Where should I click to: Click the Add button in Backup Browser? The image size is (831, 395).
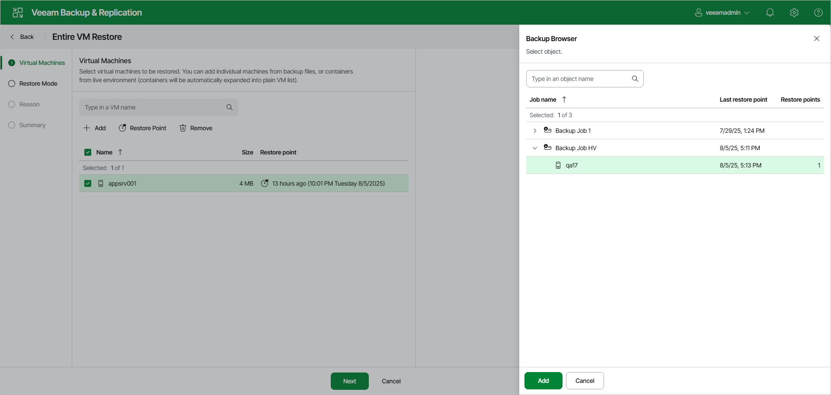coord(543,381)
